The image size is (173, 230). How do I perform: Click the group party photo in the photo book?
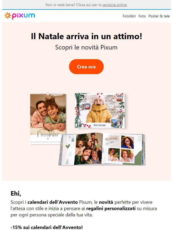(x=88, y=149)
